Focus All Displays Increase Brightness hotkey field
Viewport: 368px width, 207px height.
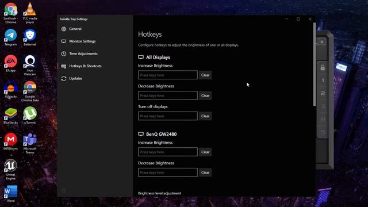pyautogui.click(x=168, y=75)
